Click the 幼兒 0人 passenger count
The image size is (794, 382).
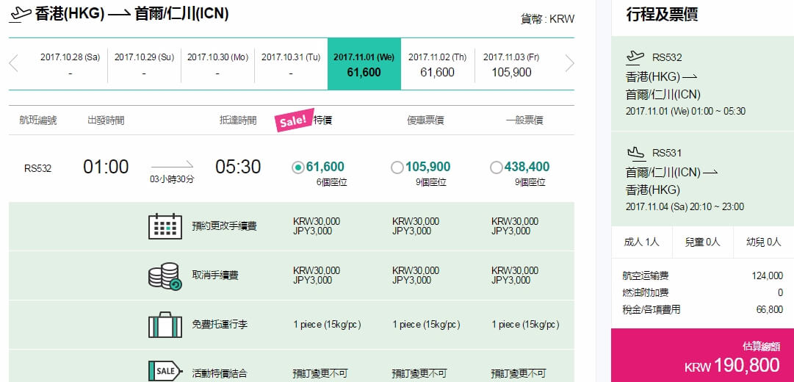point(764,242)
